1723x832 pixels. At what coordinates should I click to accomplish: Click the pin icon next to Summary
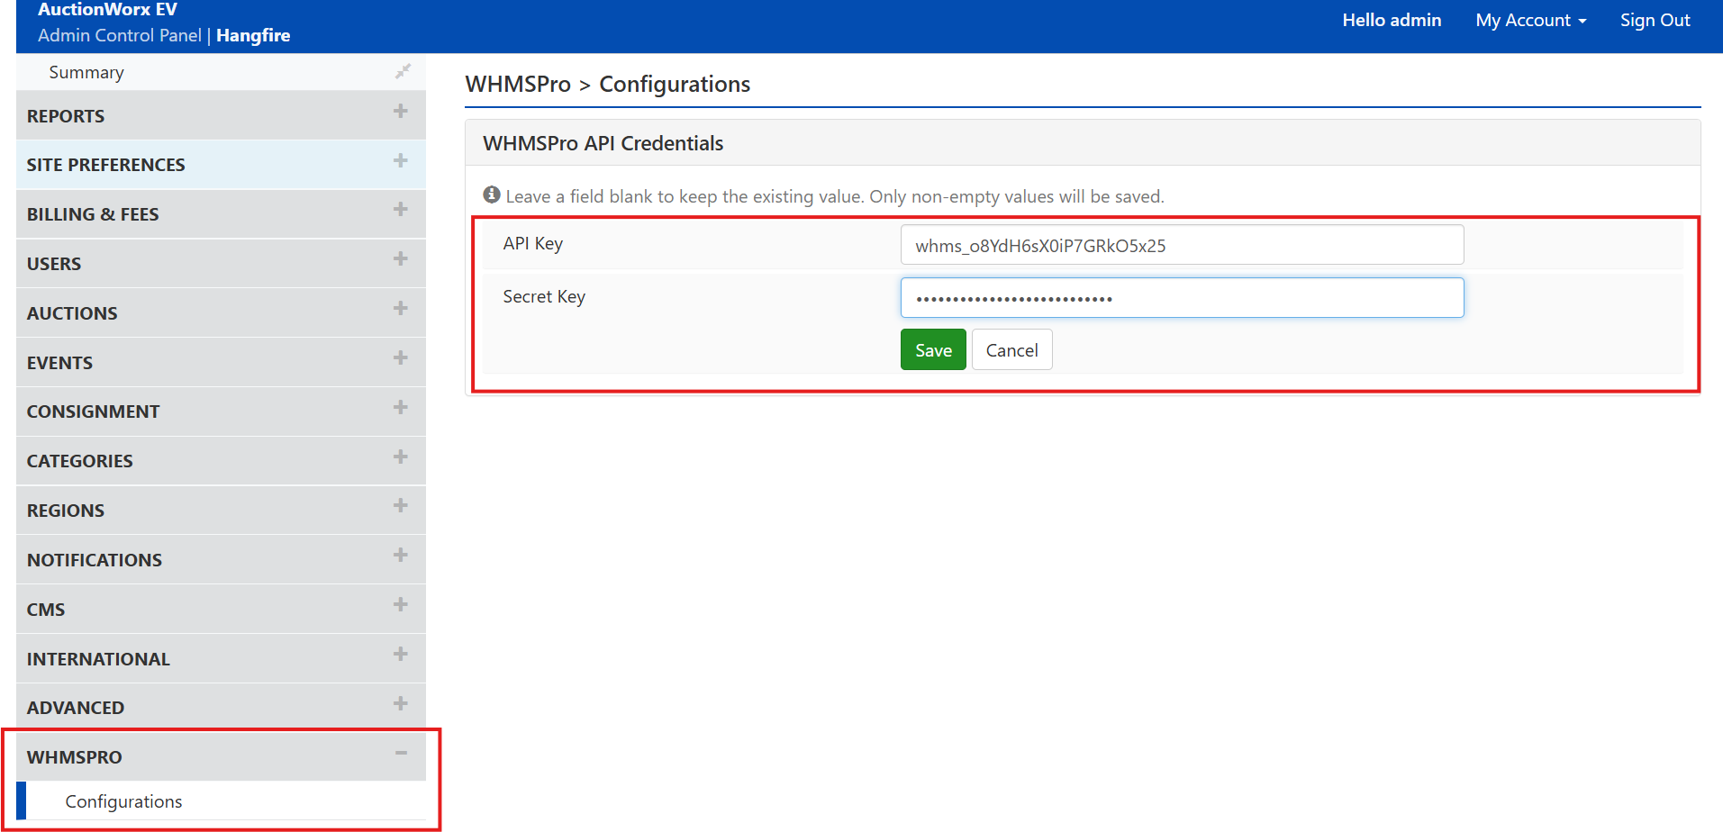(403, 71)
